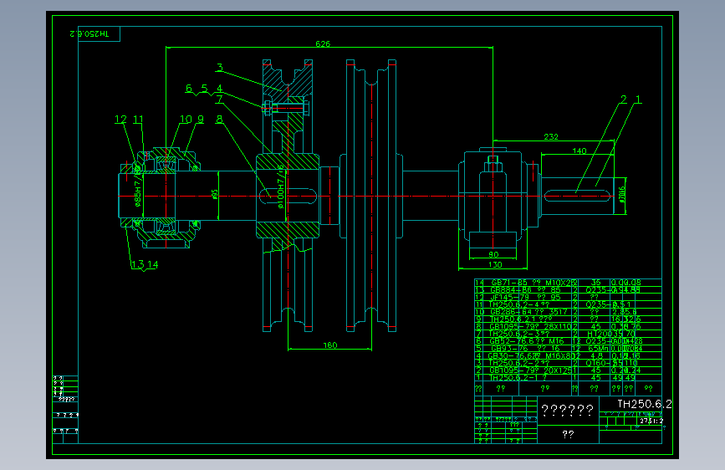
Task: Select parts list row 8 GB1095-79
Action: coord(568,326)
